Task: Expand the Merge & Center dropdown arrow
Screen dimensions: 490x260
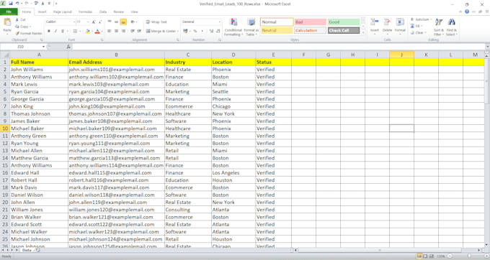Action: (x=178, y=31)
